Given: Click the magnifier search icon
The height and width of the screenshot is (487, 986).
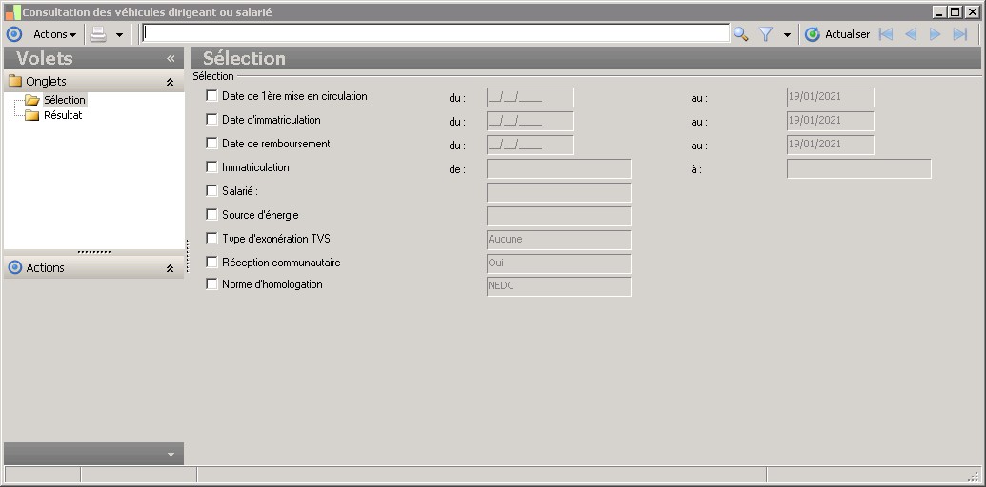Looking at the screenshot, I should (741, 34).
